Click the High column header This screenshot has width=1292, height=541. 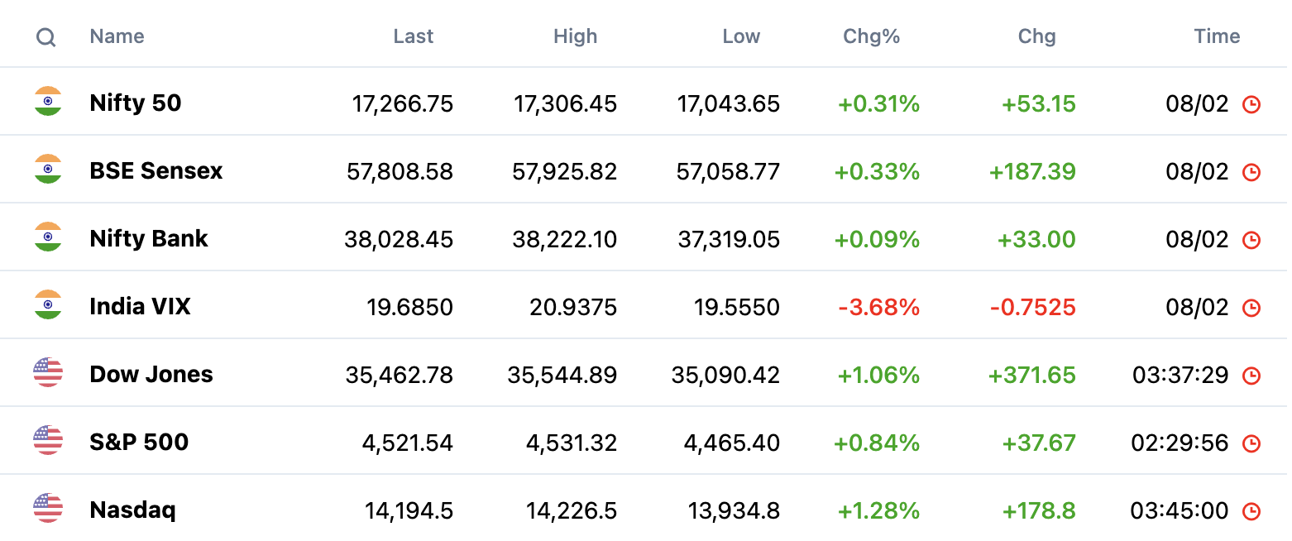[x=575, y=36]
